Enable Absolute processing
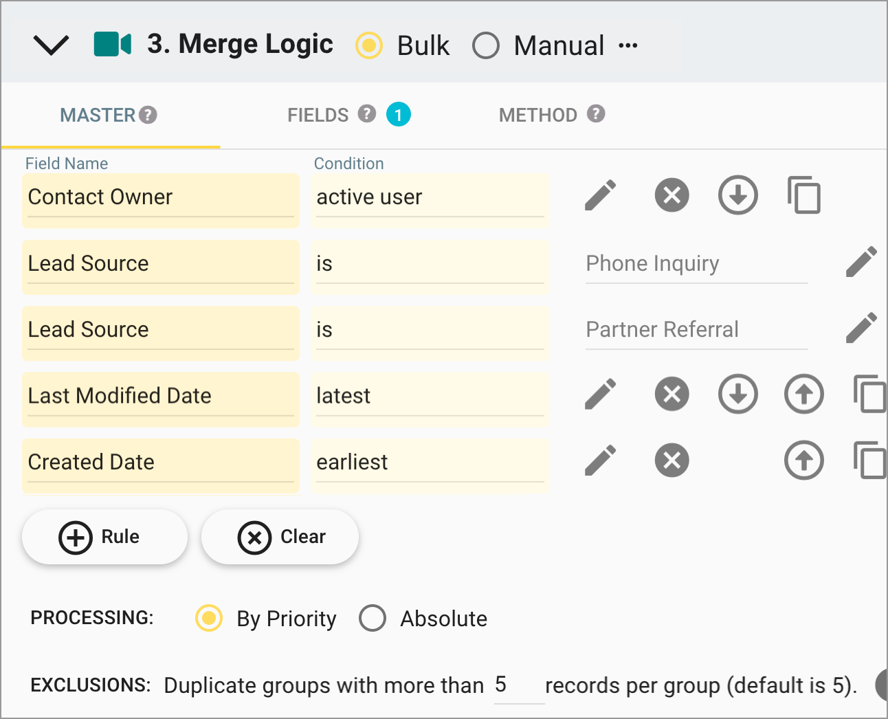Image resolution: width=888 pixels, height=719 pixels. coord(373,618)
